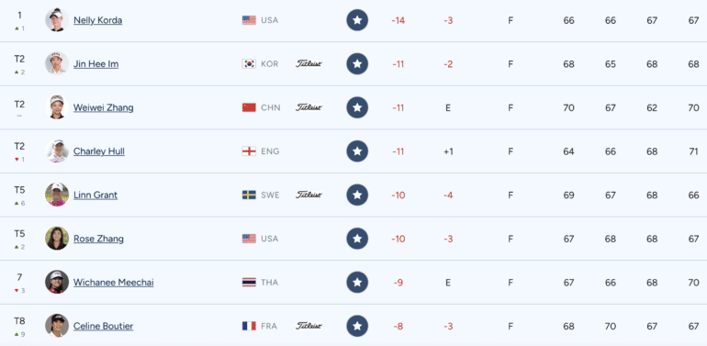707x346 pixels.
Task: Click Linn Grant's profile photo
Action: coord(57,195)
